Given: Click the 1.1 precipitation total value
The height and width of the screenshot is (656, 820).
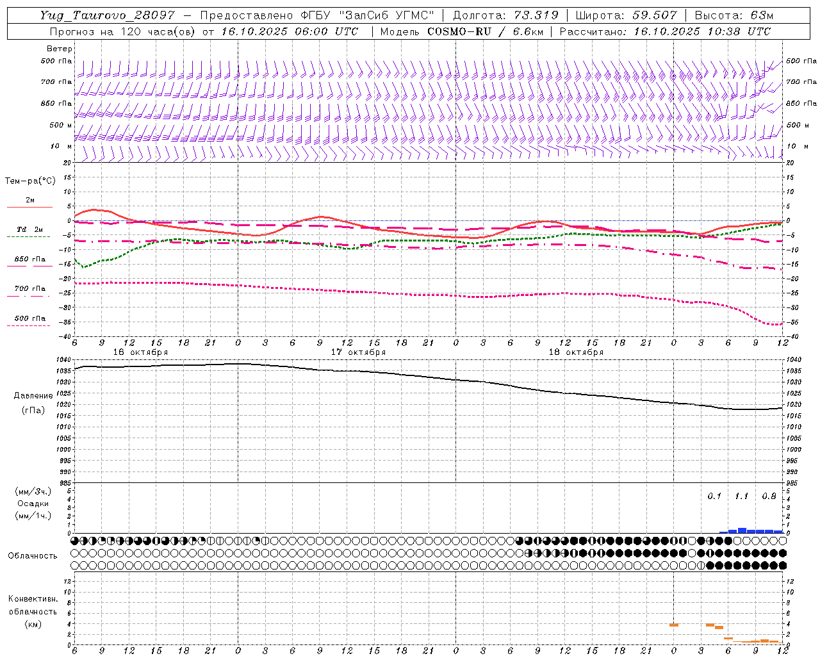Looking at the screenshot, I should 741,496.
